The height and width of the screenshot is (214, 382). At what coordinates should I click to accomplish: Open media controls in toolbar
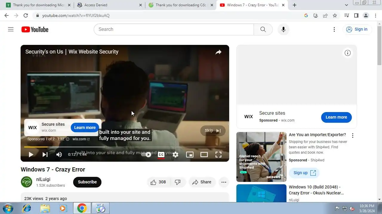346,15
